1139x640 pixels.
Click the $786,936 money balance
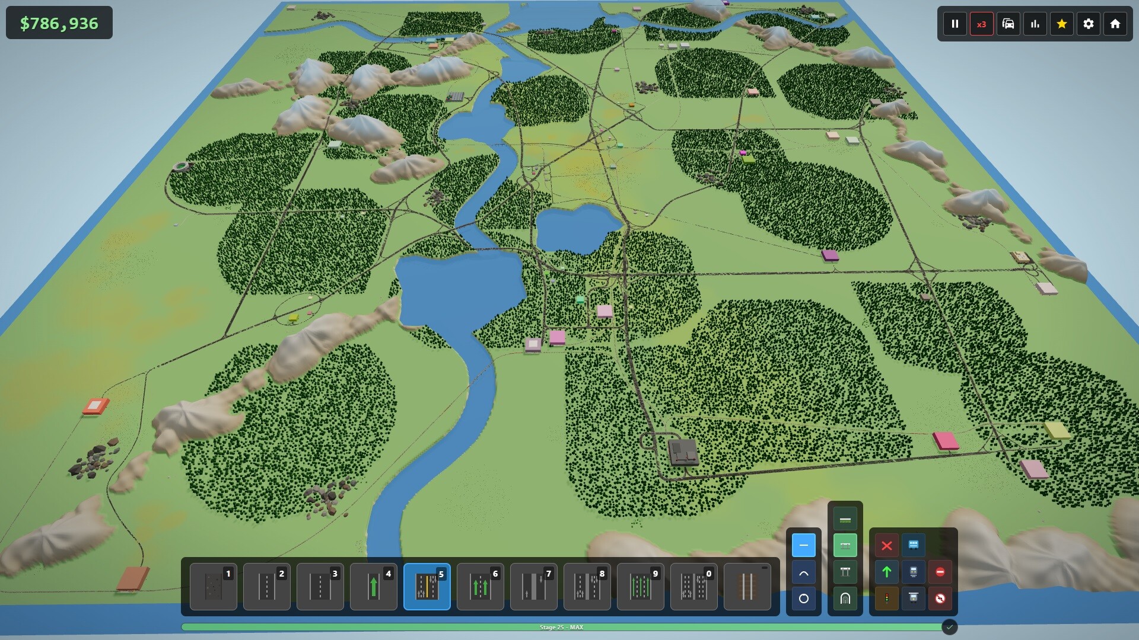(59, 23)
